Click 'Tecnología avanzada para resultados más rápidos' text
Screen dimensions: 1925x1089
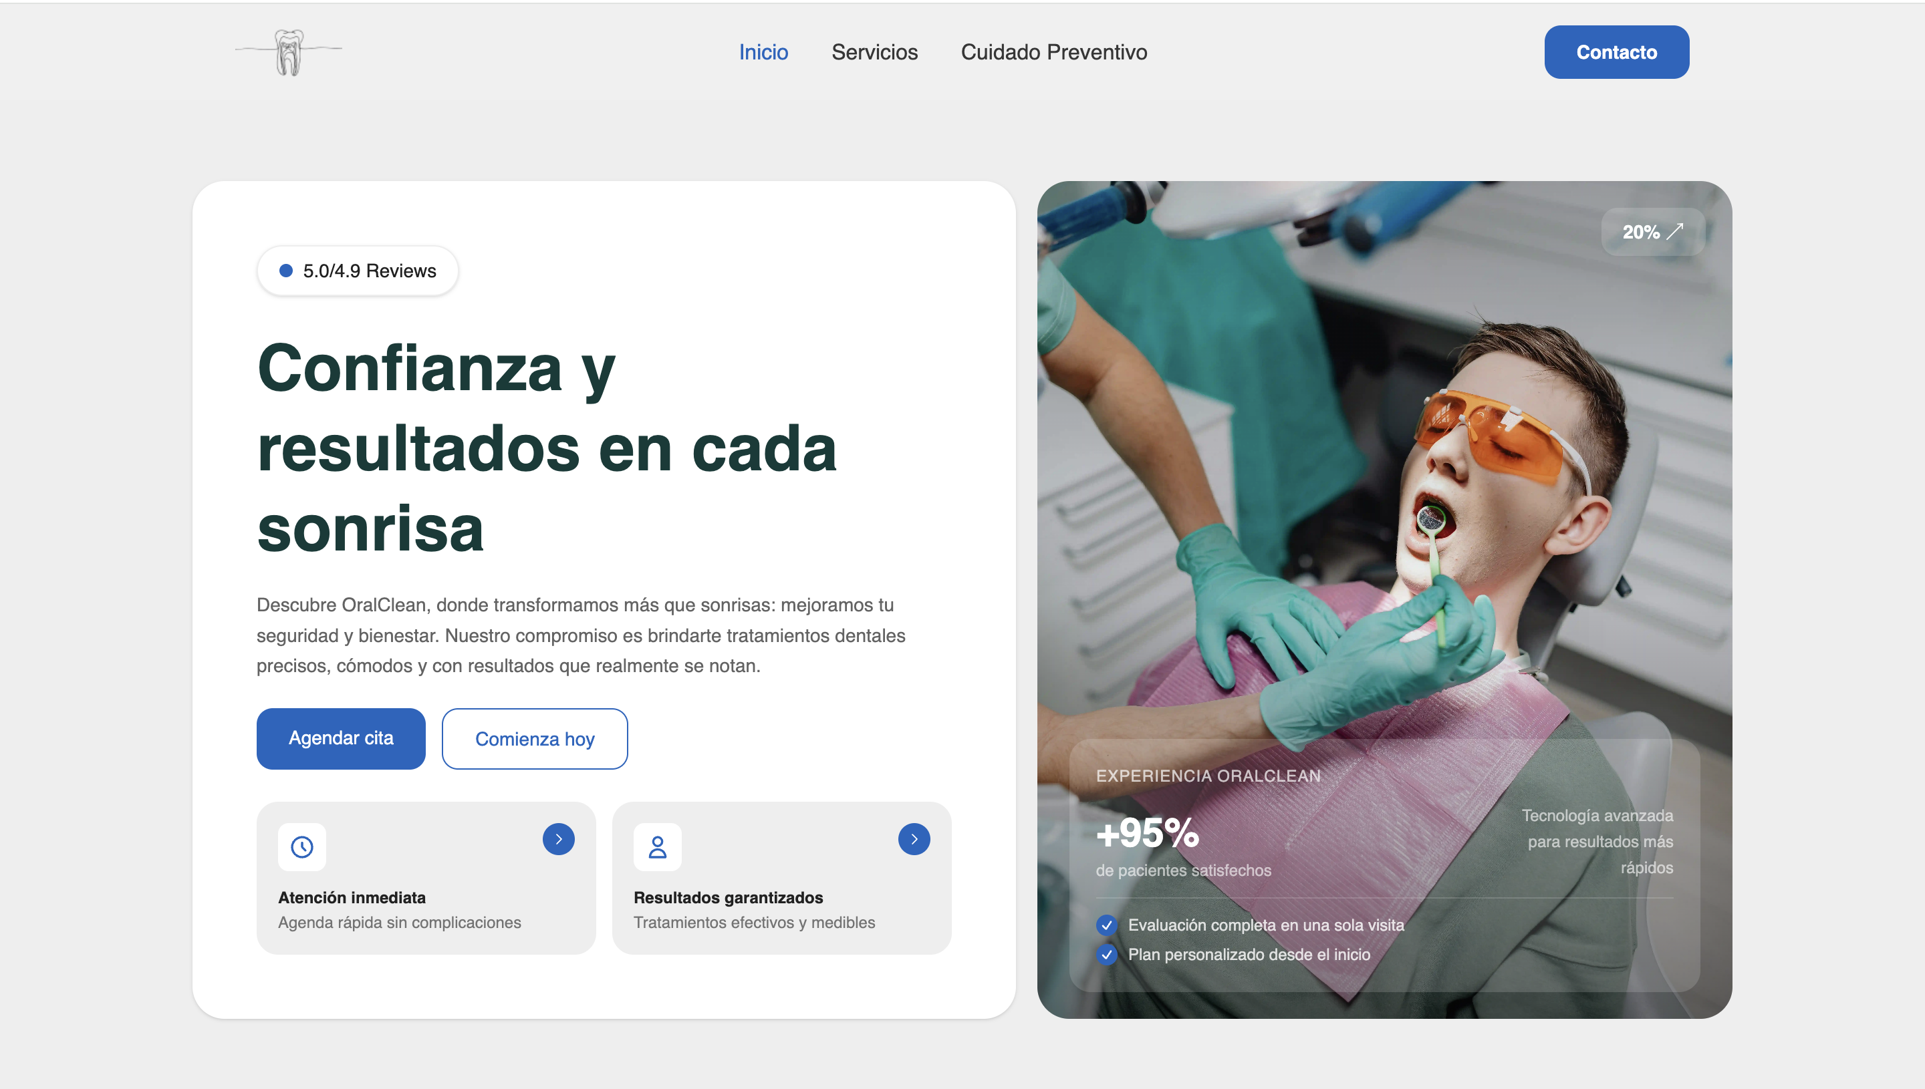point(1597,841)
